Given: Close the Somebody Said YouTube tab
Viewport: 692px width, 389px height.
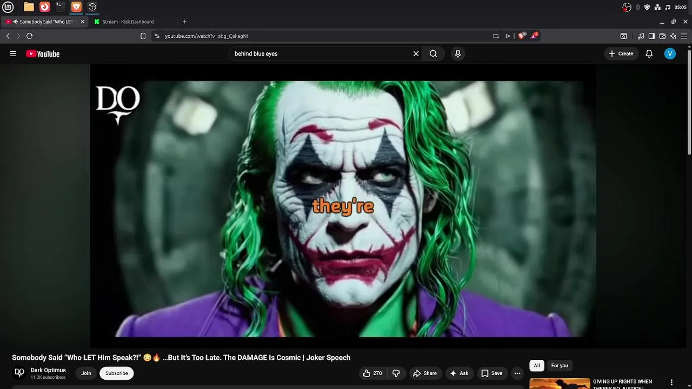Looking at the screenshot, I should (x=83, y=22).
